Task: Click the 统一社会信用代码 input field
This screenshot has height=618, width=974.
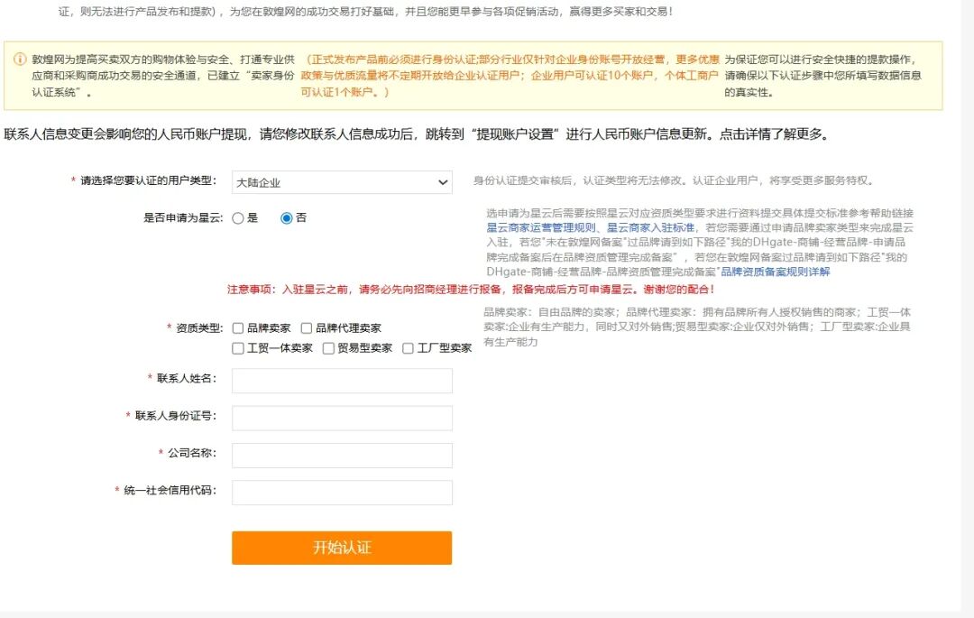Action: click(x=343, y=492)
